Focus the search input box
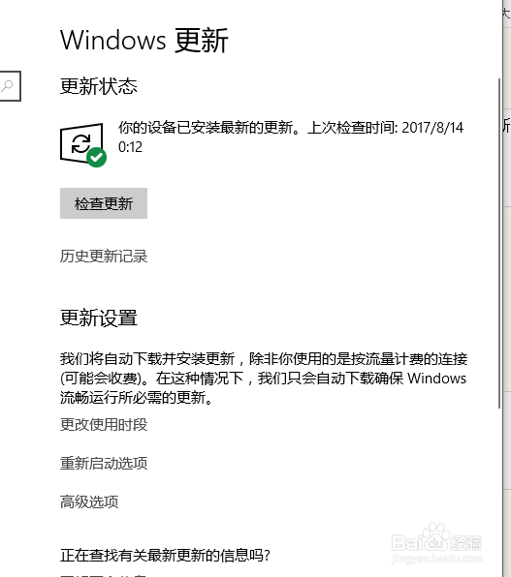511x577 pixels. pyautogui.click(x=11, y=86)
